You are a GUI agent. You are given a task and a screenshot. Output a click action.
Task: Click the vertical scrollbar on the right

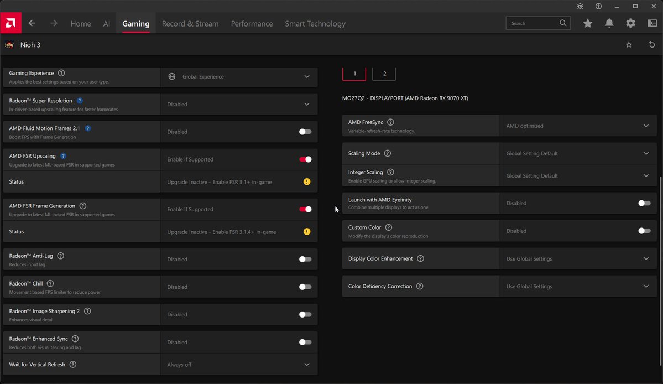click(x=661, y=271)
